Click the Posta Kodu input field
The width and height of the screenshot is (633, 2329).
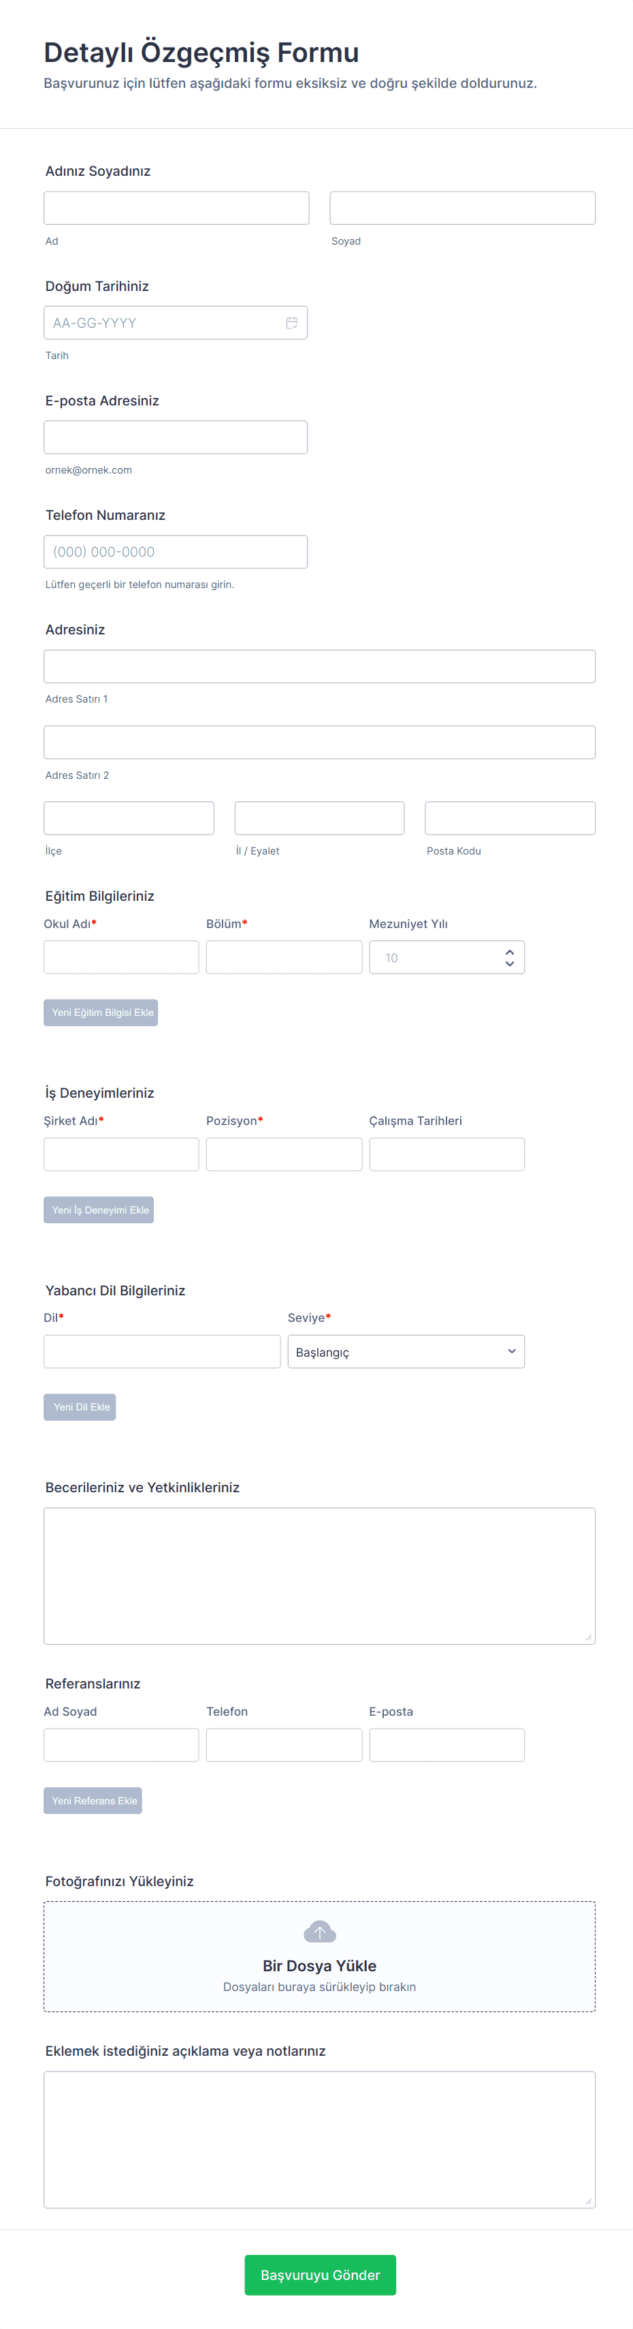(x=509, y=818)
